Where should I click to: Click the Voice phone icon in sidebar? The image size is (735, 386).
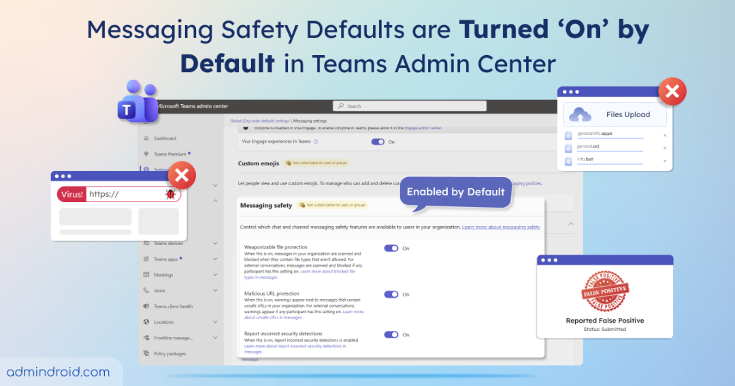coord(146,291)
